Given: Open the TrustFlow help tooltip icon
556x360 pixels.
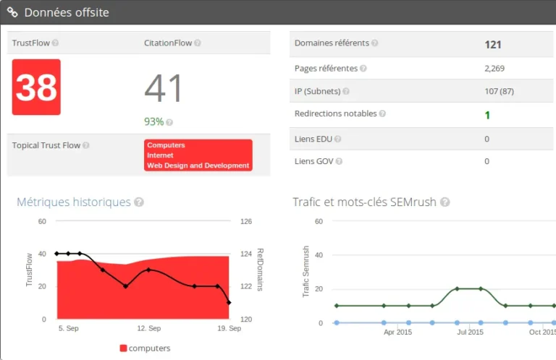Looking at the screenshot, I should [55, 43].
